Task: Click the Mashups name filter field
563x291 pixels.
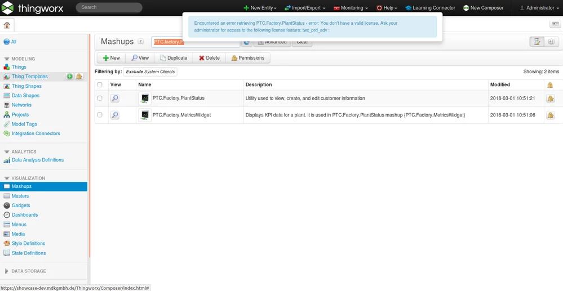Action: tap(196, 42)
